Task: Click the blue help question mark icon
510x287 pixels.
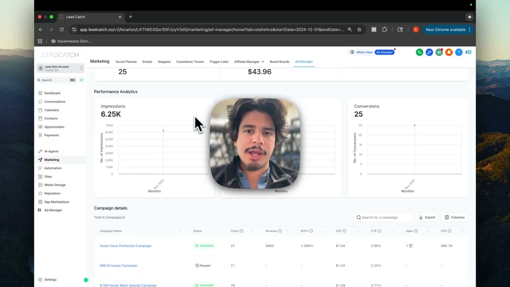Action: tap(459, 52)
